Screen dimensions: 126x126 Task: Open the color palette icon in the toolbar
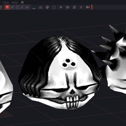(47, 7)
